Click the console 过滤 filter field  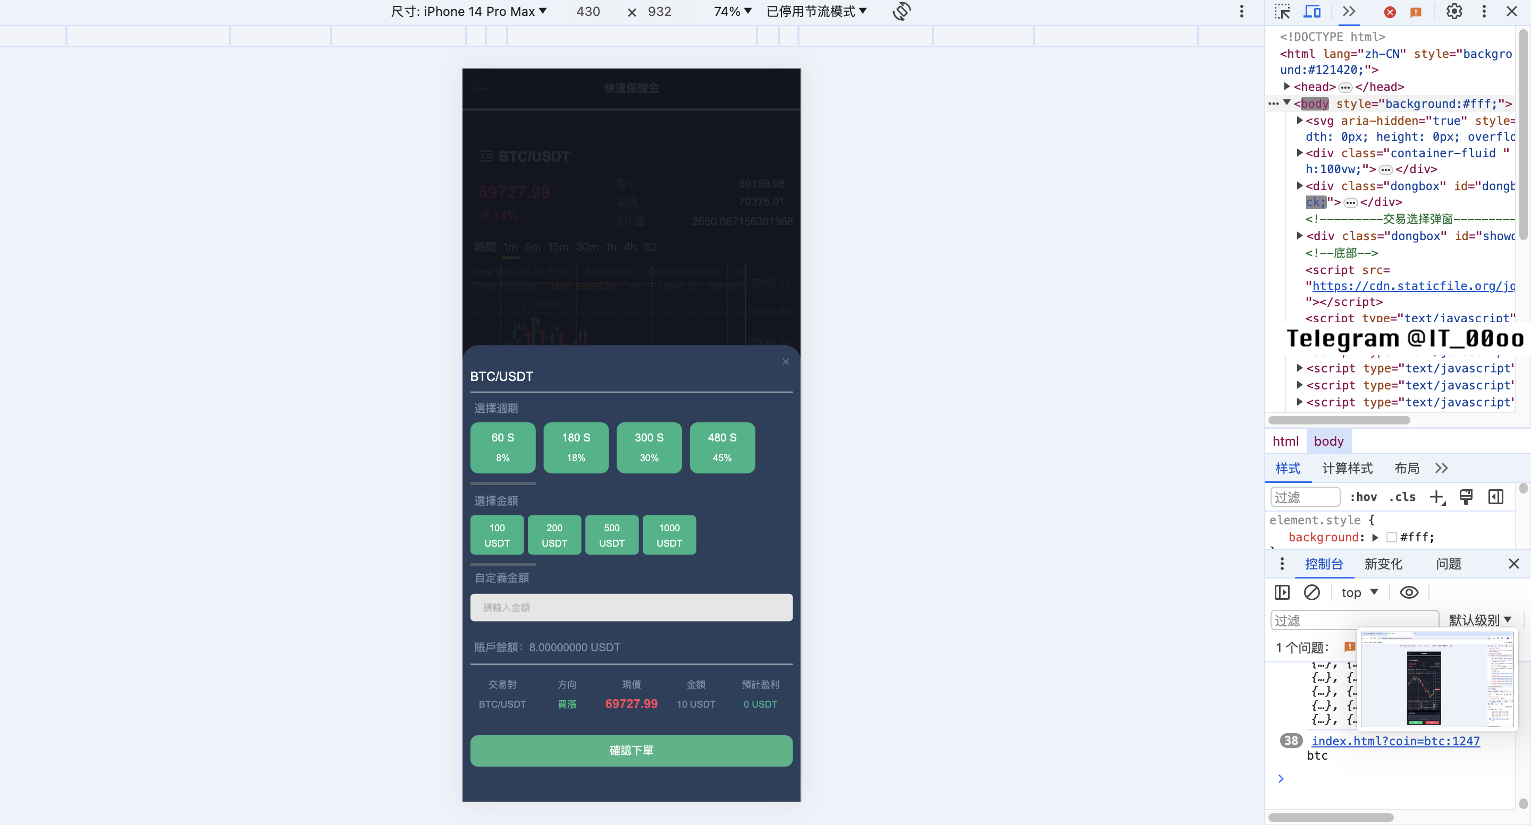click(x=1354, y=620)
